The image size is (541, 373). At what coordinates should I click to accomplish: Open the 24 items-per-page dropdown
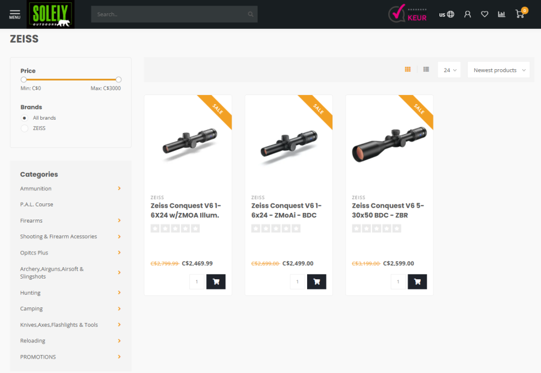(449, 70)
